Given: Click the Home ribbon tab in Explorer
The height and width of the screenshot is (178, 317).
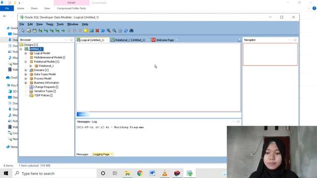Looking at the screenshot, I should 21,8.
